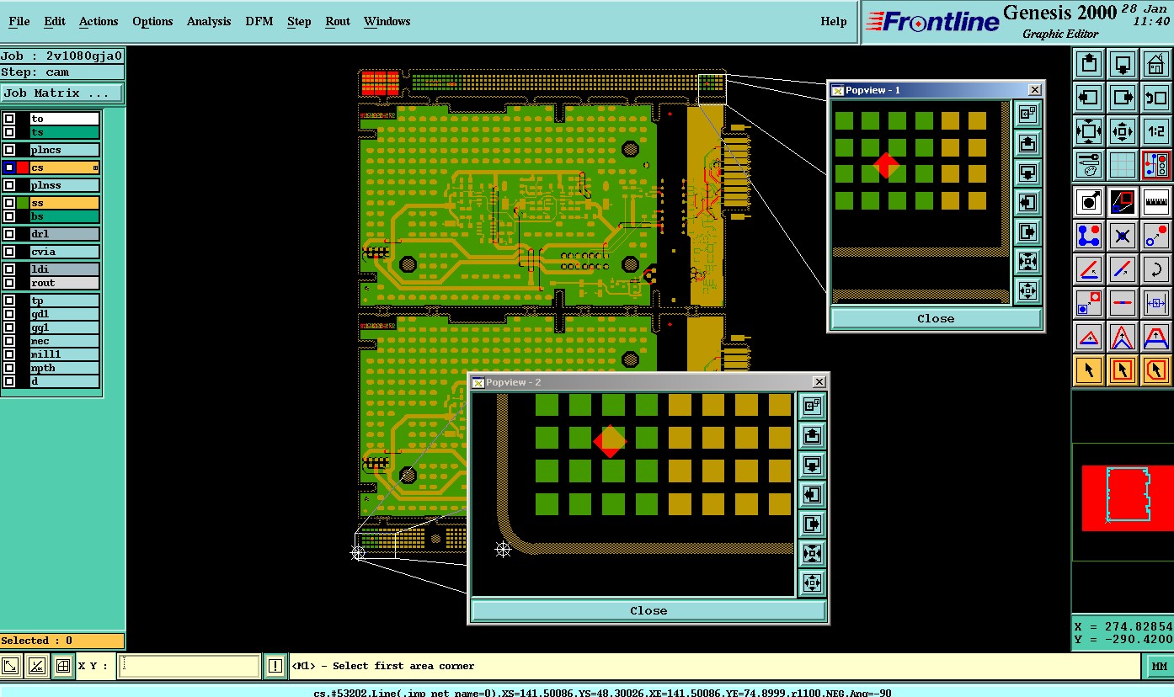
Task: Click the 1:2 scale icon
Action: (1156, 131)
